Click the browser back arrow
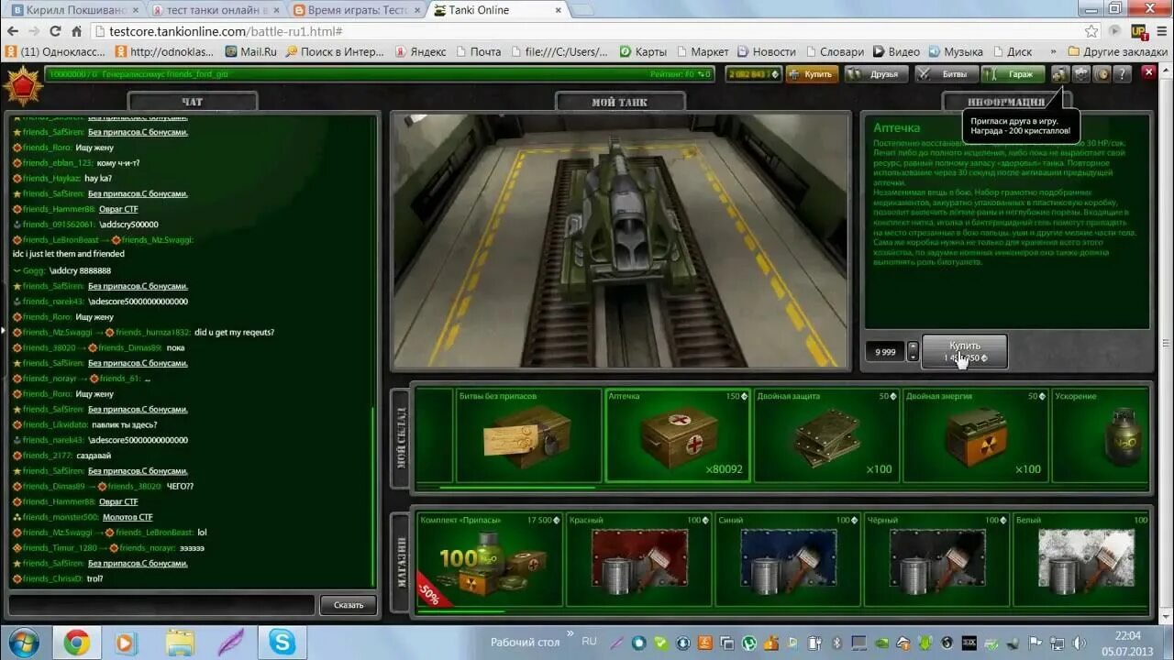1174x660 pixels. (x=13, y=31)
